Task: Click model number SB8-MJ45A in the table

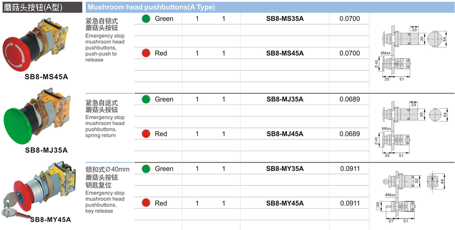Action: click(285, 134)
